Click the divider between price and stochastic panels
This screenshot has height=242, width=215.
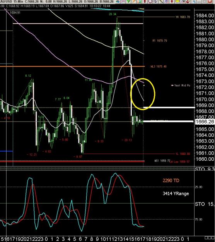(x=97, y=168)
